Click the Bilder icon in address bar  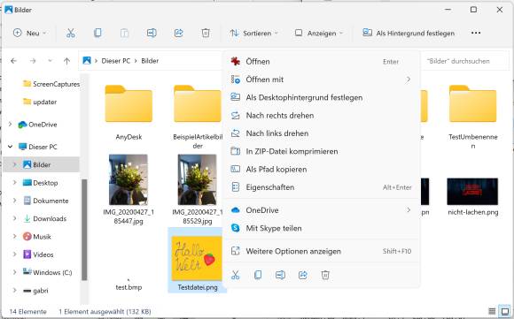coord(87,60)
